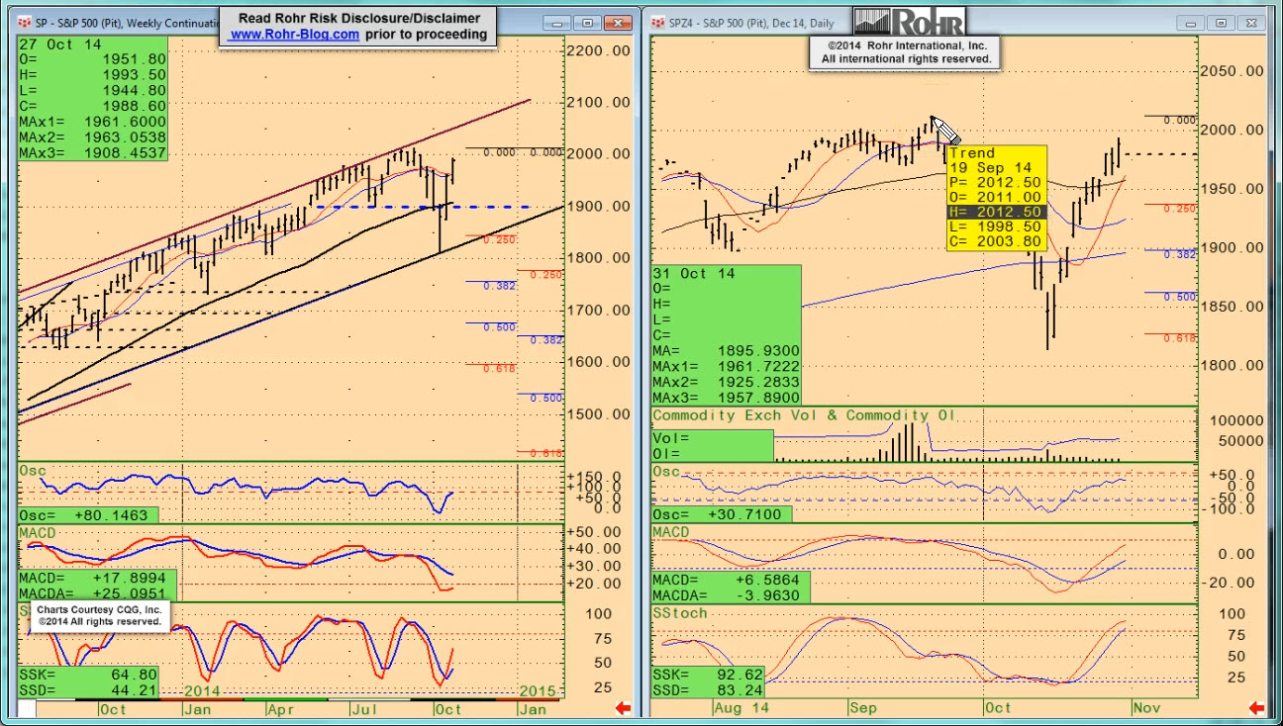Click the CQG icon of the SPZ4 daily window
This screenshot has height=726, width=1283.
[x=659, y=23]
